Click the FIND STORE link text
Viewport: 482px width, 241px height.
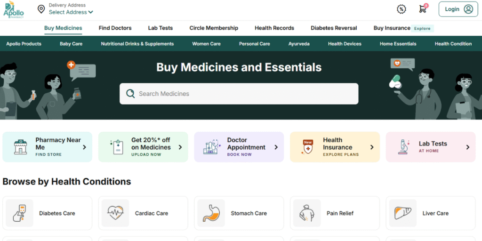point(48,154)
